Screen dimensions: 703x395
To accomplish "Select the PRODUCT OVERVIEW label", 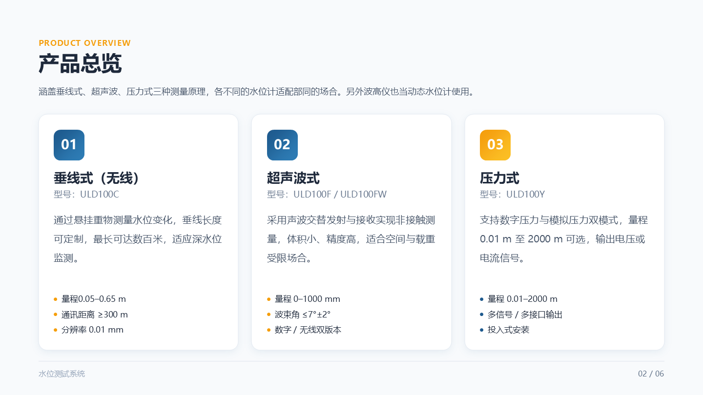I will click(x=85, y=43).
